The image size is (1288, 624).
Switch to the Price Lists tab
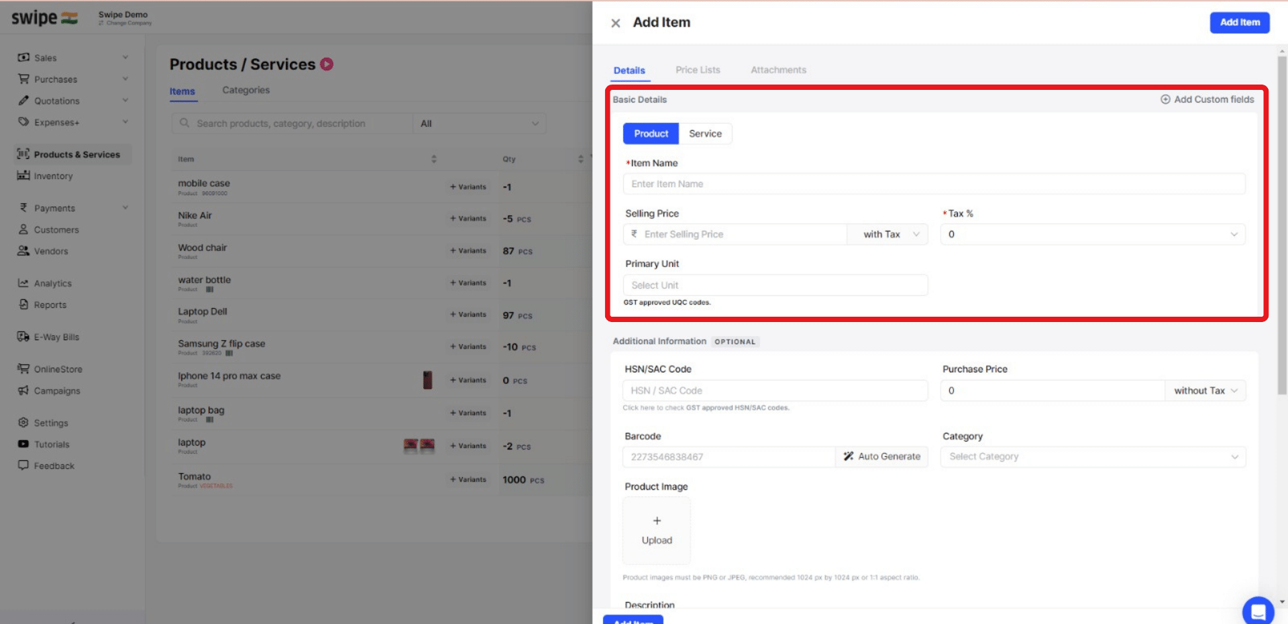tap(698, 70)
